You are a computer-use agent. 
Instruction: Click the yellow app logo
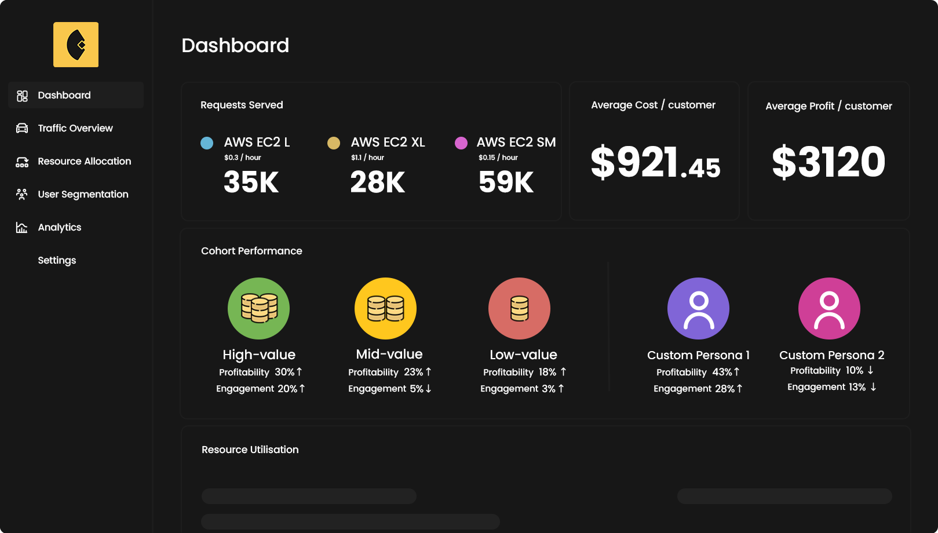tap(76, 45)
